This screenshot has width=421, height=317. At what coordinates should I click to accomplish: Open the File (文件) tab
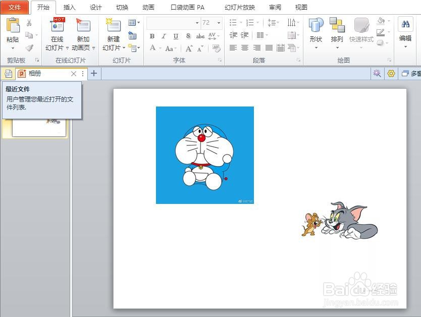(15, 7)
